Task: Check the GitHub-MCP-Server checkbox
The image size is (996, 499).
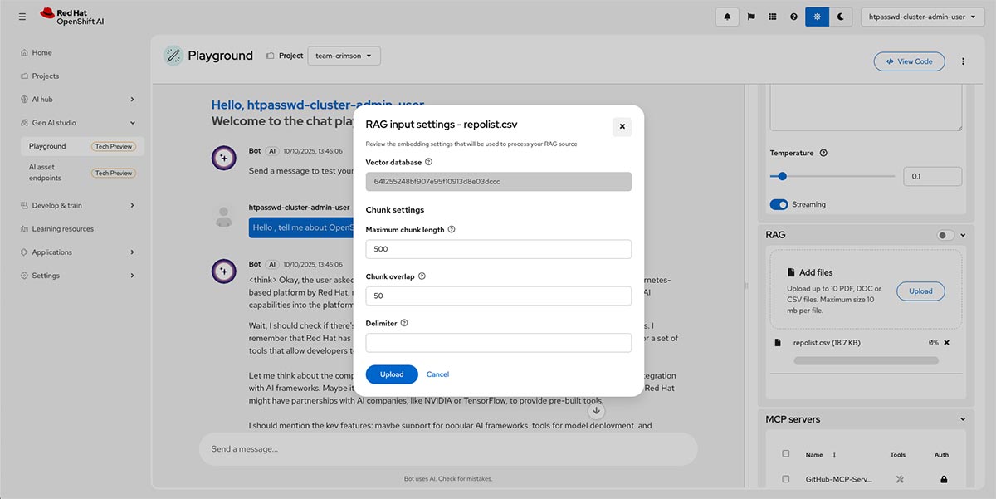Action: coord(786,479)
